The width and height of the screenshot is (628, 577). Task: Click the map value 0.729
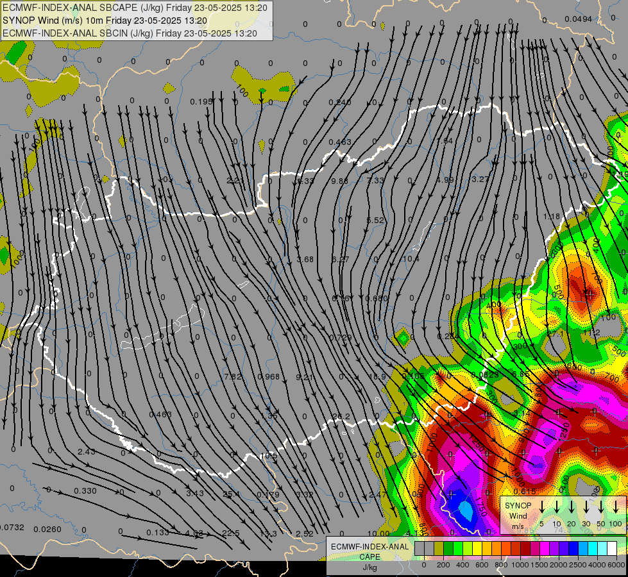tap(341, 338)
